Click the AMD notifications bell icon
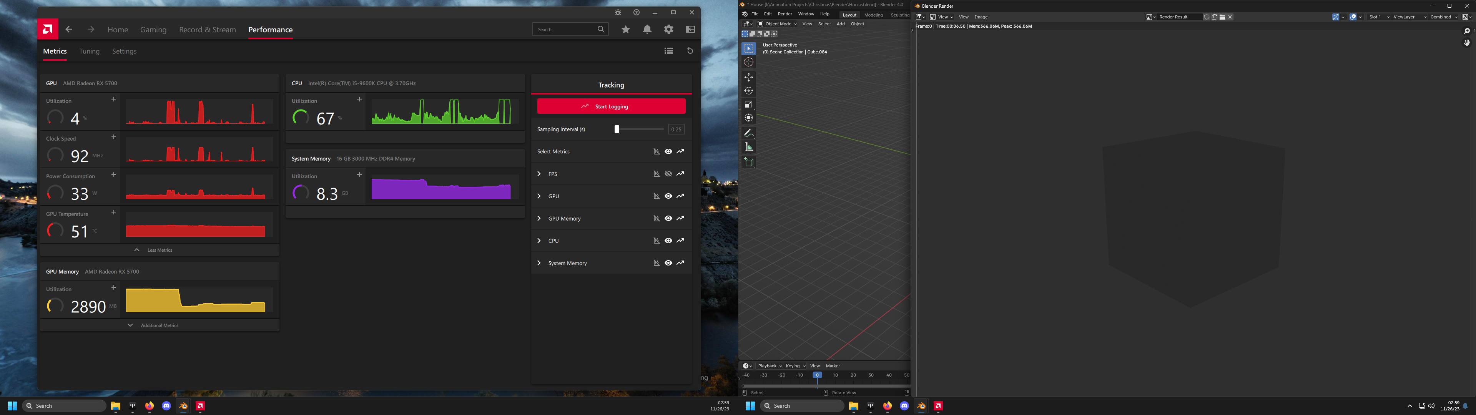The image size is (1476, 415). (x=647, y=29)
